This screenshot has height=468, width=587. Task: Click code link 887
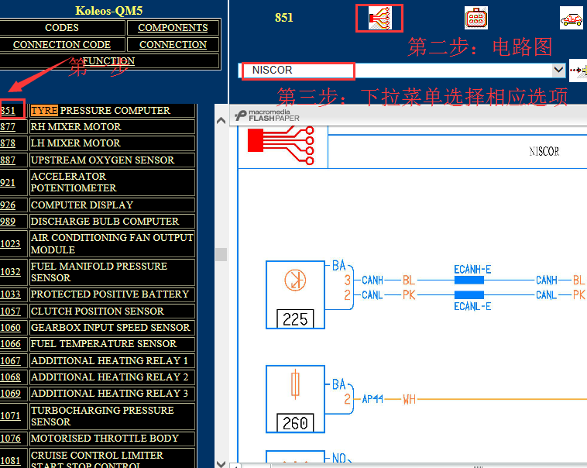coord(8,160)
